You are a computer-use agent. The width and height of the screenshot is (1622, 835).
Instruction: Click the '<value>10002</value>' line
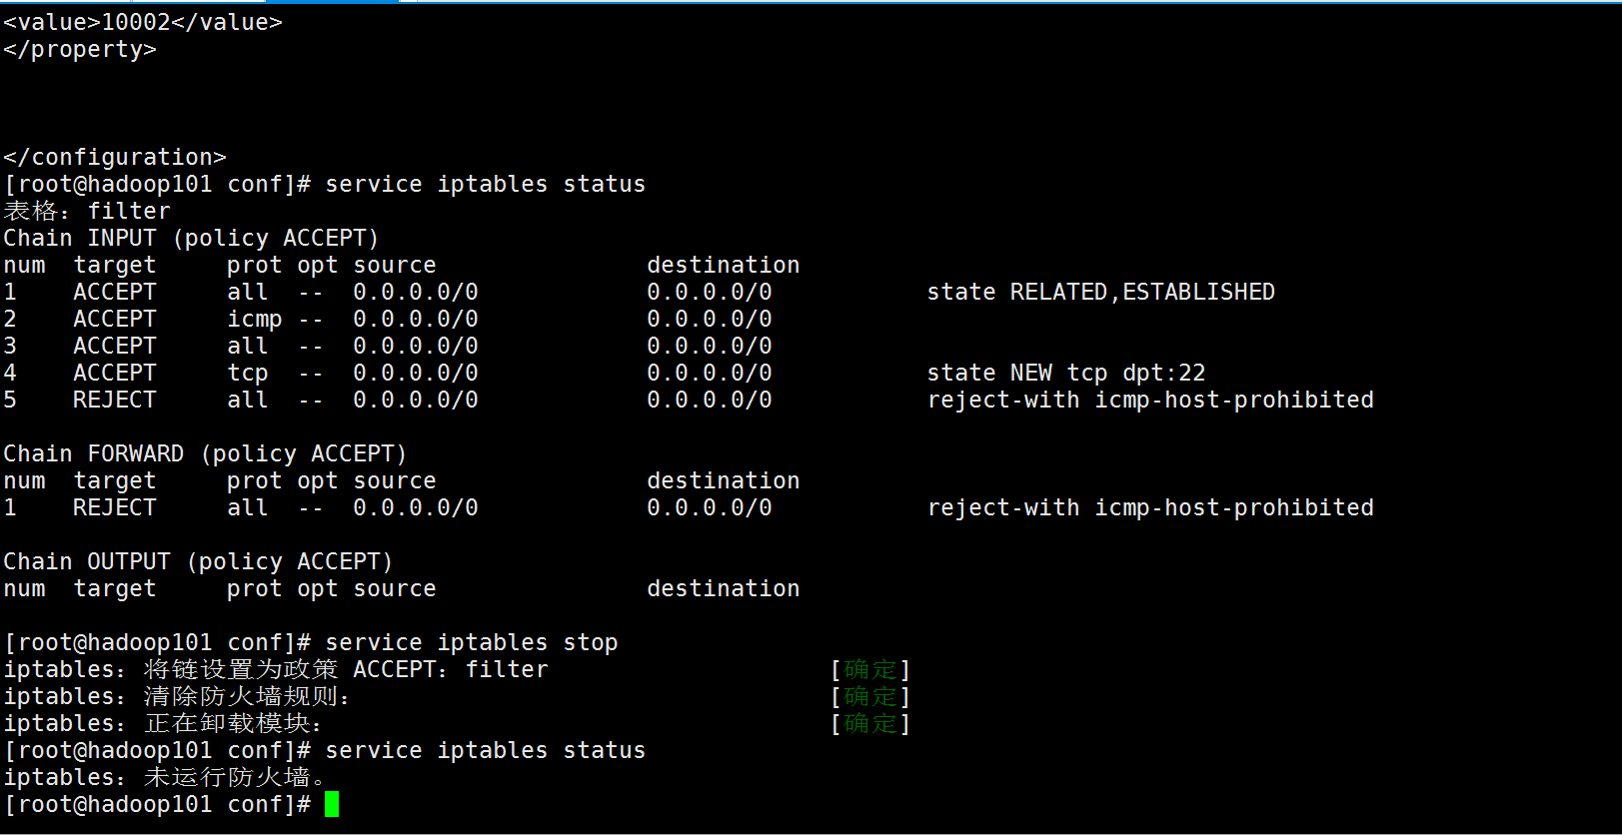coord(143,22)
